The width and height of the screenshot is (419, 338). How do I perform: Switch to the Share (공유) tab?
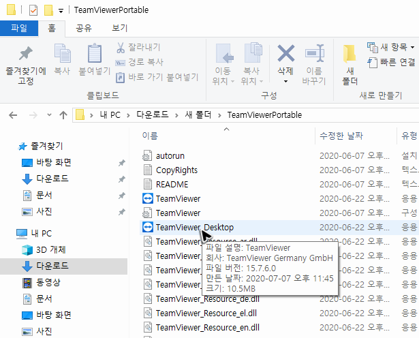coord(84,29)
